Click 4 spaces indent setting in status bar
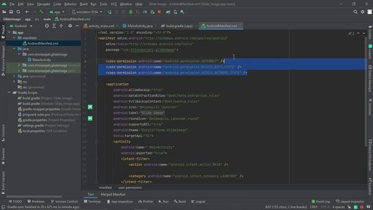The width and height of the screenshot is (373, 210). pos(338,207)
